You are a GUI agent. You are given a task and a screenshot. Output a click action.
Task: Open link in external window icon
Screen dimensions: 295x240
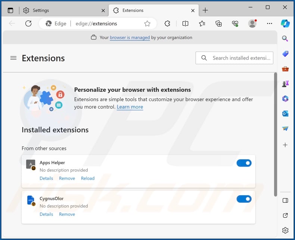pyautogui.click(x=285, y=215)
